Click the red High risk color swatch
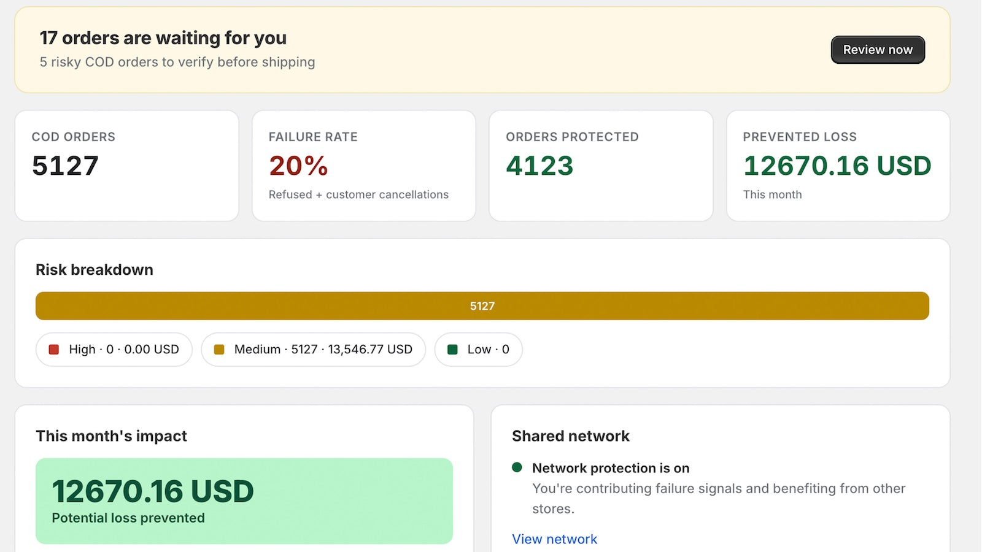The image size is (982, 552). click(54, 350)
